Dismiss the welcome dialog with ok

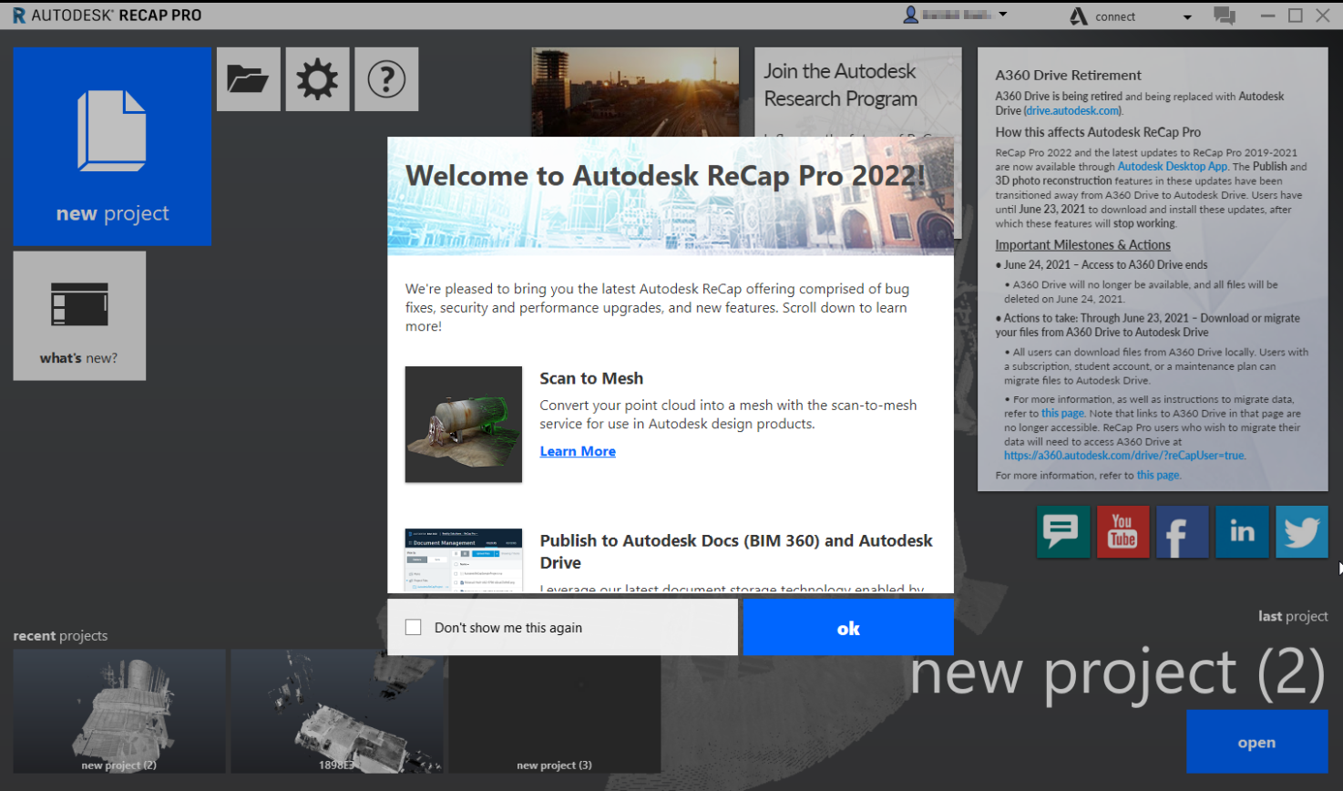[x=846, y=627]
